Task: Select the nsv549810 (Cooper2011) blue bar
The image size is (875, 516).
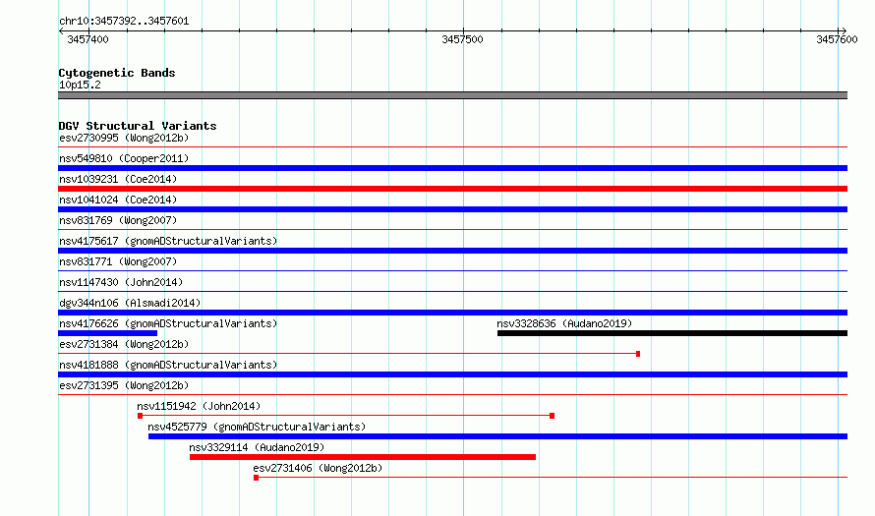Action: pyautogui.click(x=452, y=168)
